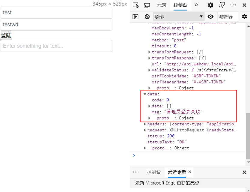Image resolution: width=250 pixels, height=192 pixels.
Task: Activate the inspect element picker icon
Action: tap(136, 5)
